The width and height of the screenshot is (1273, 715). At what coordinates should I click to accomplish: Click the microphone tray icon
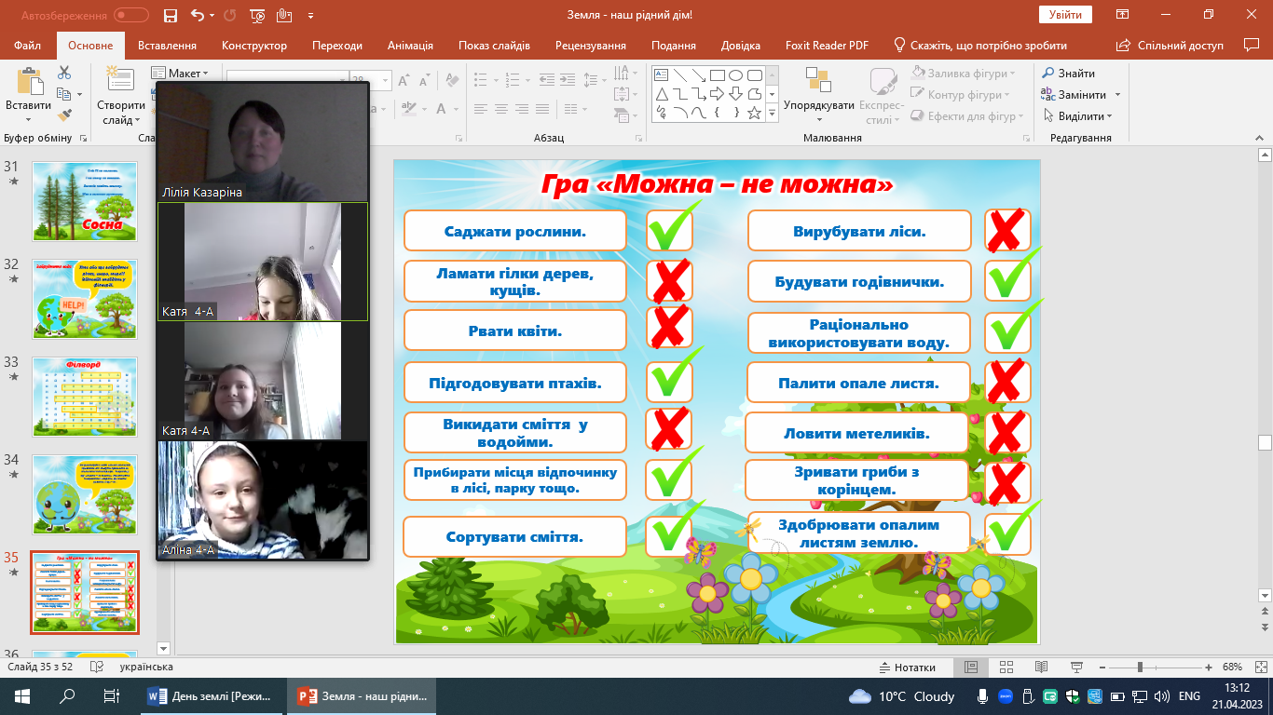982,696
